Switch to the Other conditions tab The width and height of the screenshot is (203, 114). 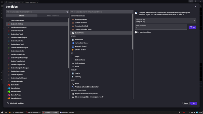pos(53,16)
